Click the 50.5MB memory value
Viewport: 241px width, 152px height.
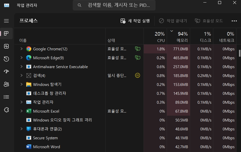(x=182, y=120)
